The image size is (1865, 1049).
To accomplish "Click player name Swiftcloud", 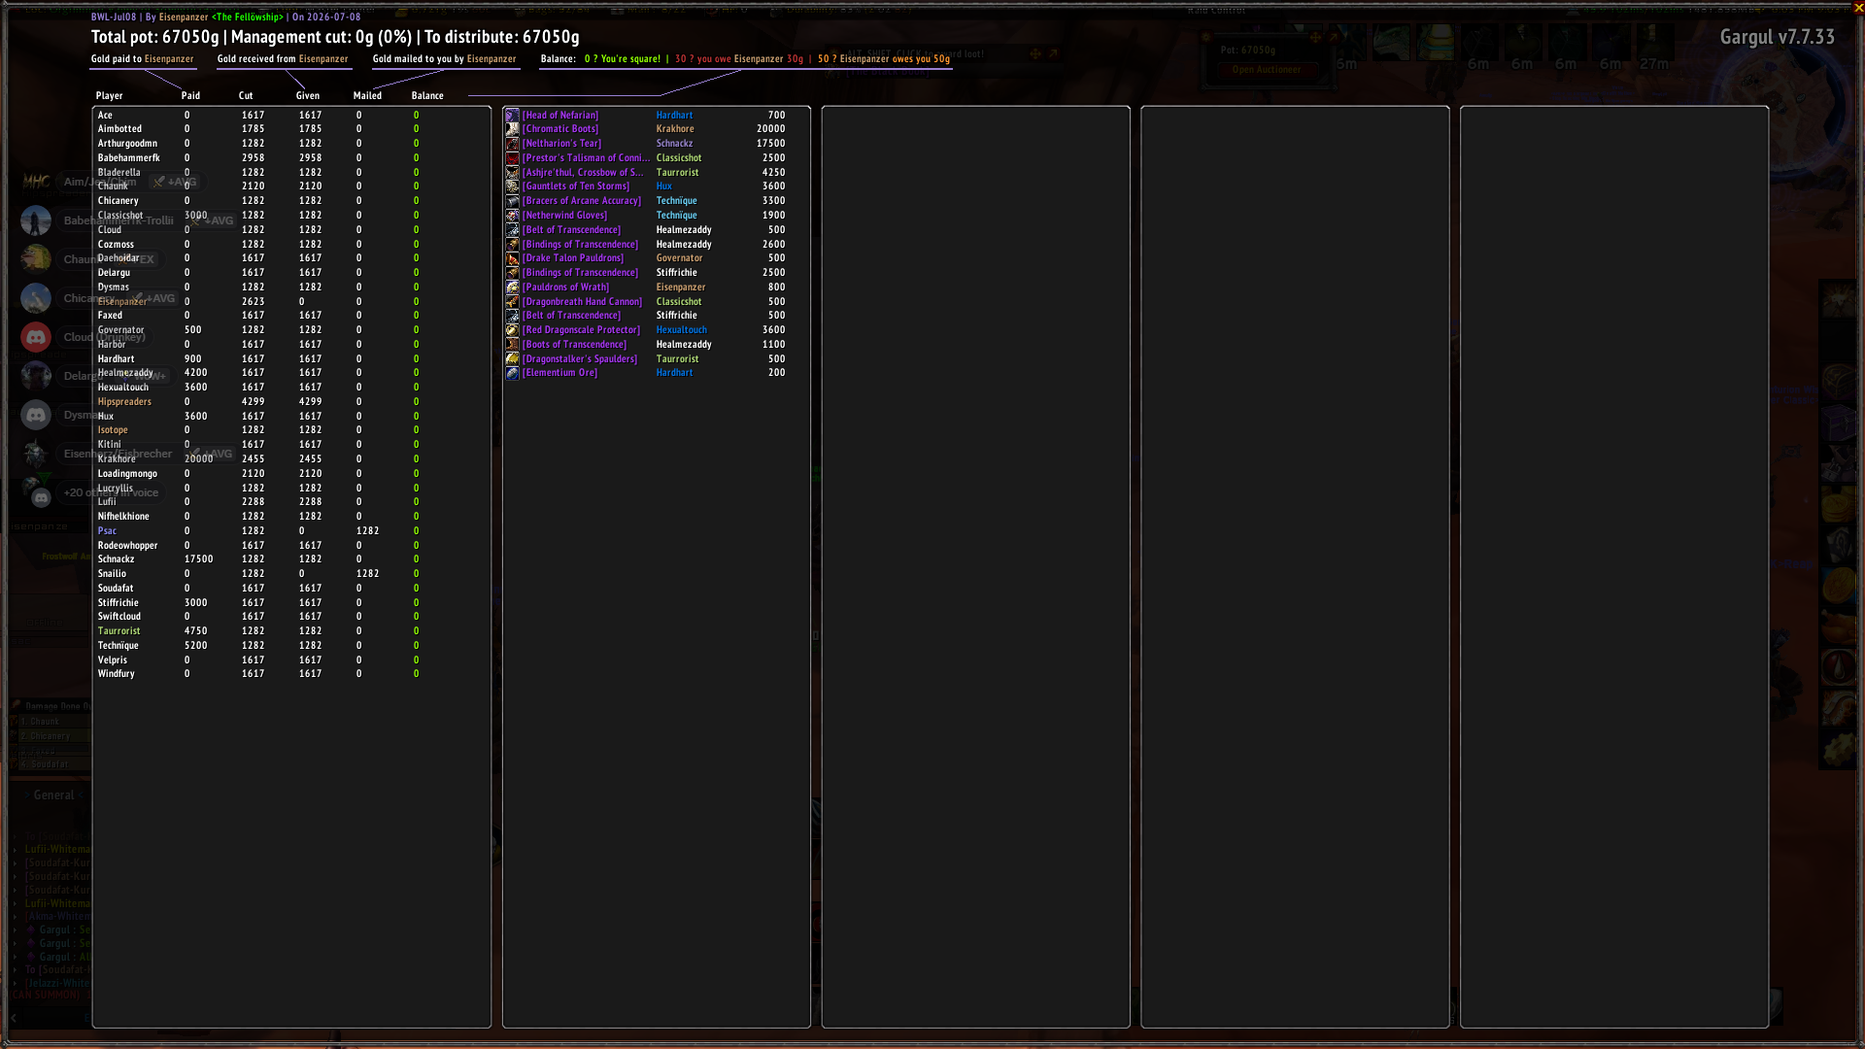I will click(119, 617).
